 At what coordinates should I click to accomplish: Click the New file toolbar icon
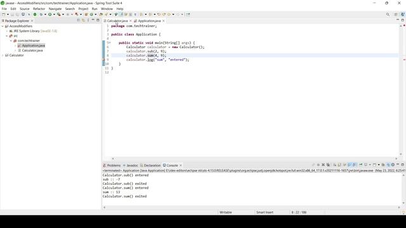[x=4, y=14]
